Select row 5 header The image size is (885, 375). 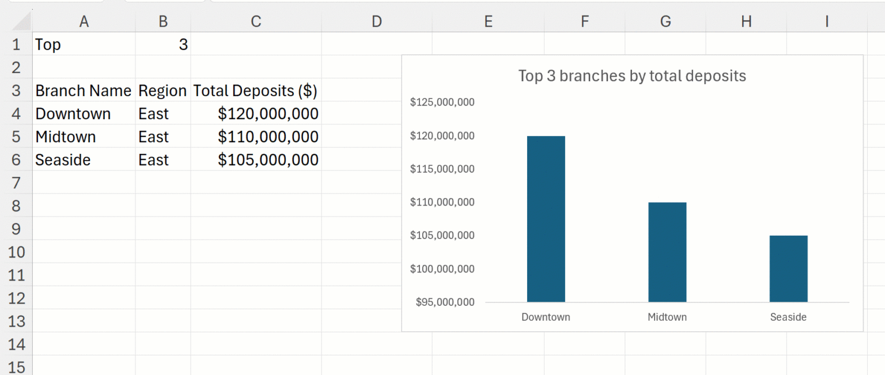click(x=16, y=137)
